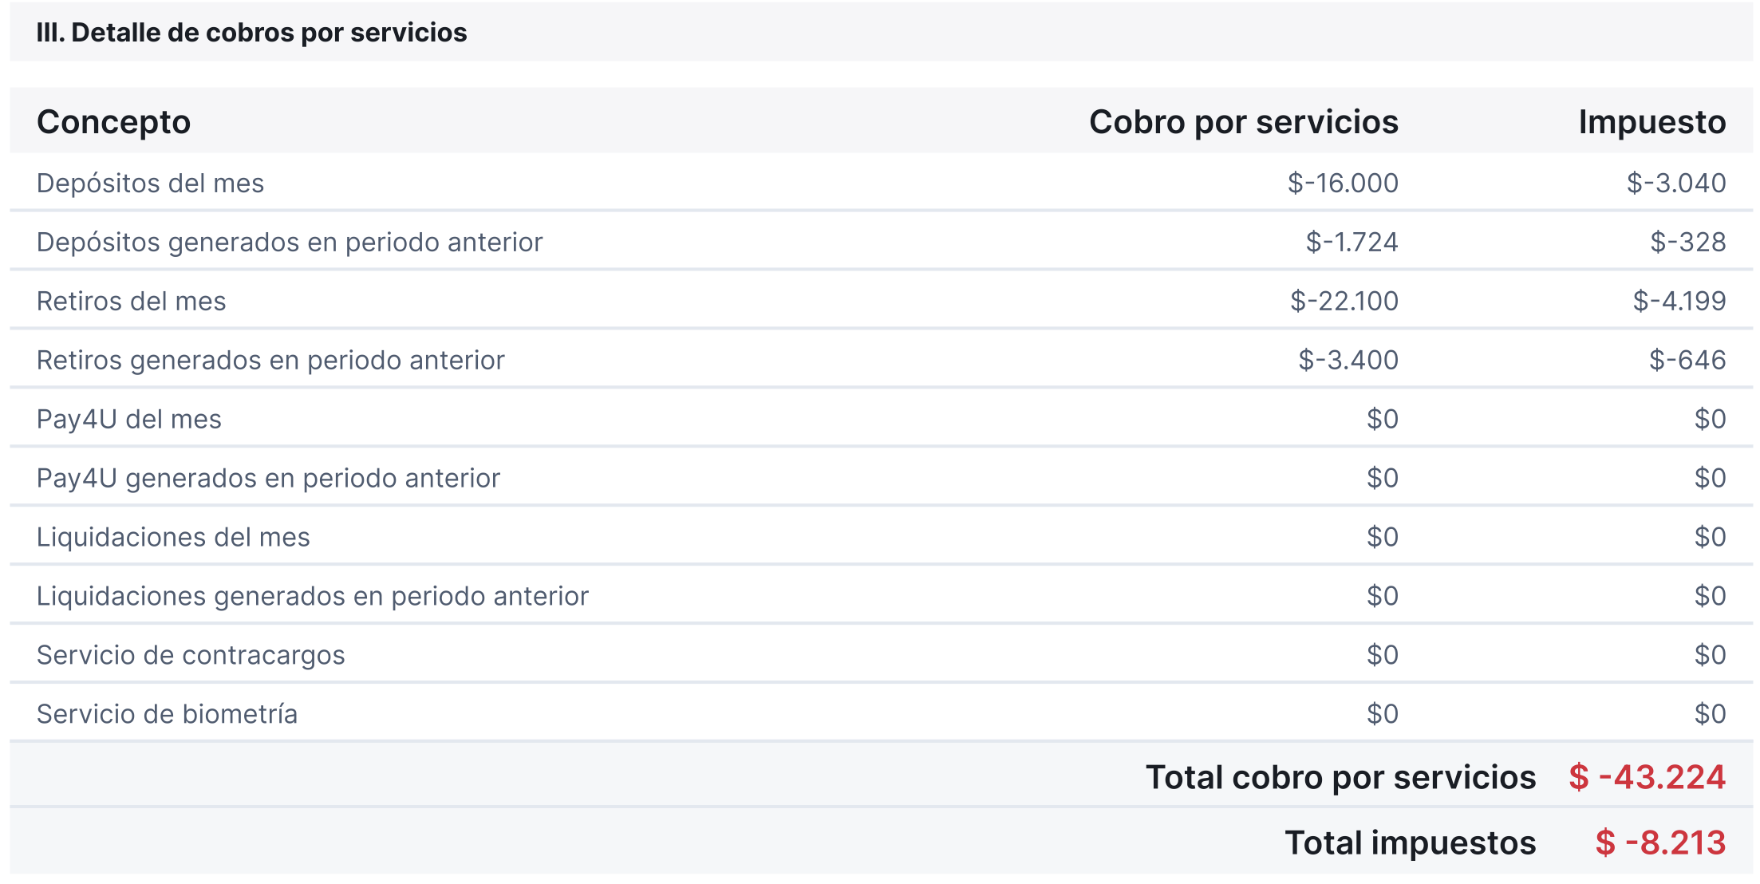Viewport: 1760px width, 884px height.
Task: Click the red total $ -43.224 amount
Action: pyautogui.click(x=1648, y=777)
